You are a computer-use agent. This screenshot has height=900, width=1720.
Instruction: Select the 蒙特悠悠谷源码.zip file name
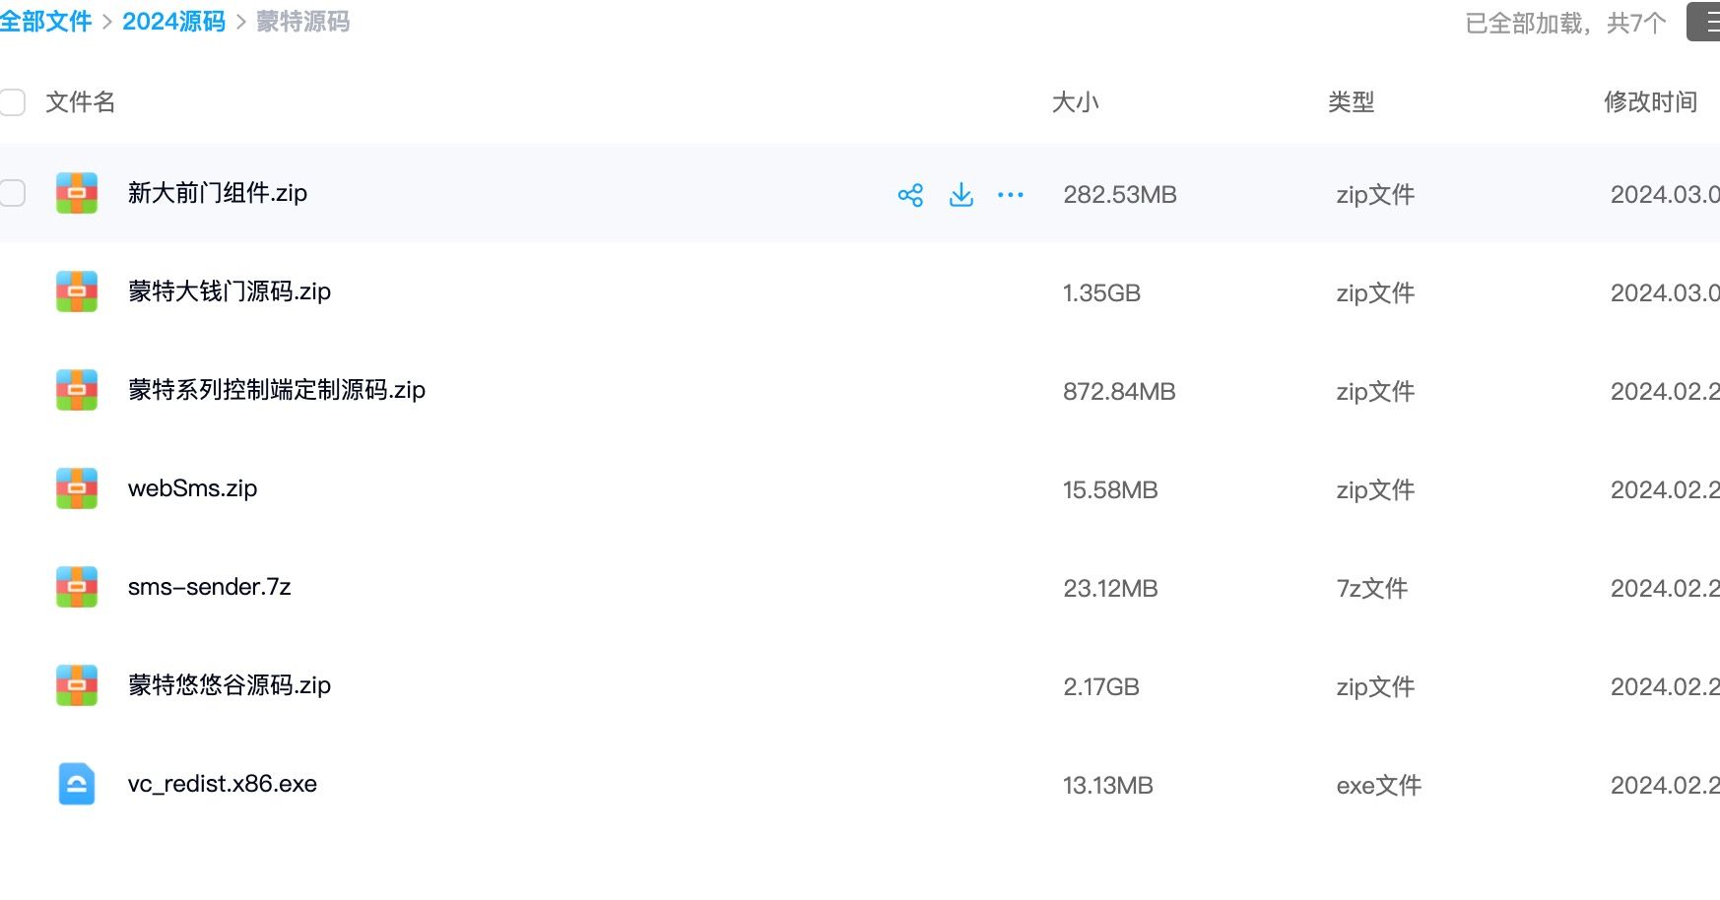230,685
